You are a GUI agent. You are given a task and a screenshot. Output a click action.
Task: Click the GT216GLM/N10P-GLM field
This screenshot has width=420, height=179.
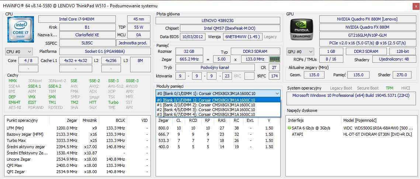[367, 35]
